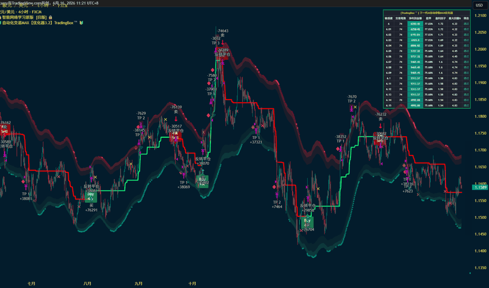Click the red sell arrow below -76232
This screenshot has height=288, width=489.
(x=380, y=126)
